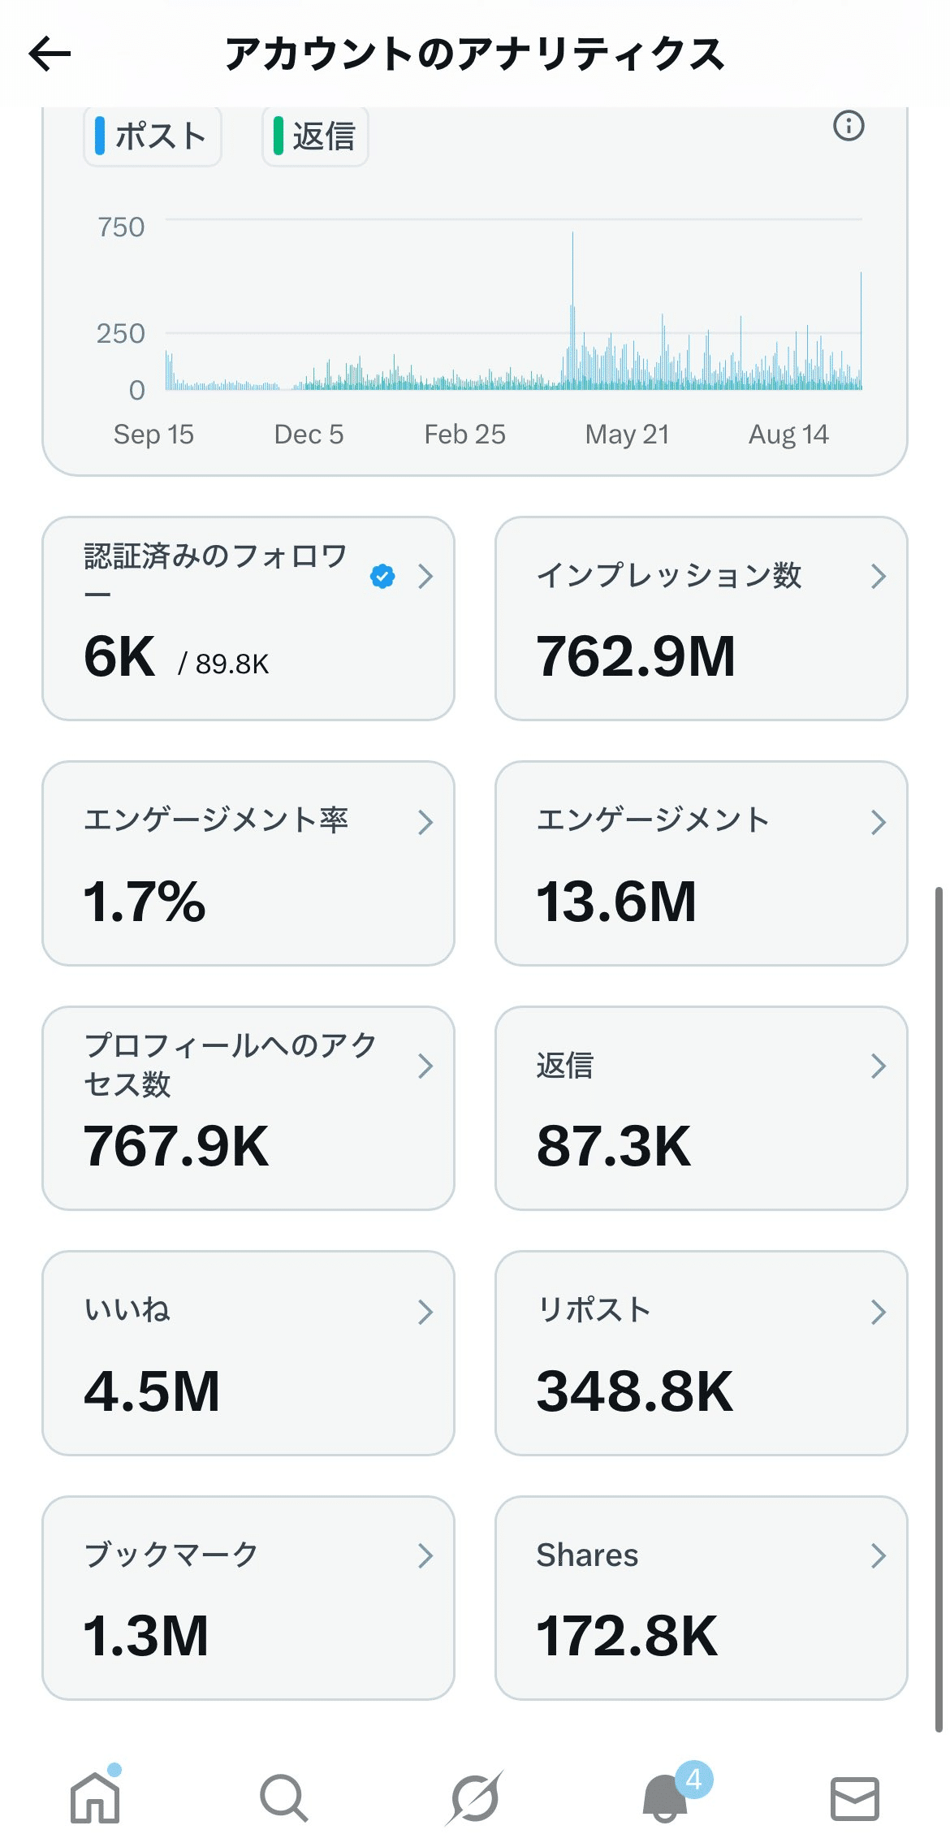Expand インプレッション数 details with its chevron
The image size is (950, 1847).
click(879, 577)
